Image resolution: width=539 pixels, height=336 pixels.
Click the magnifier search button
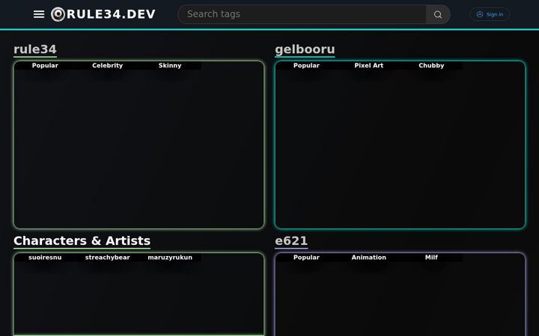pos(438,14)
